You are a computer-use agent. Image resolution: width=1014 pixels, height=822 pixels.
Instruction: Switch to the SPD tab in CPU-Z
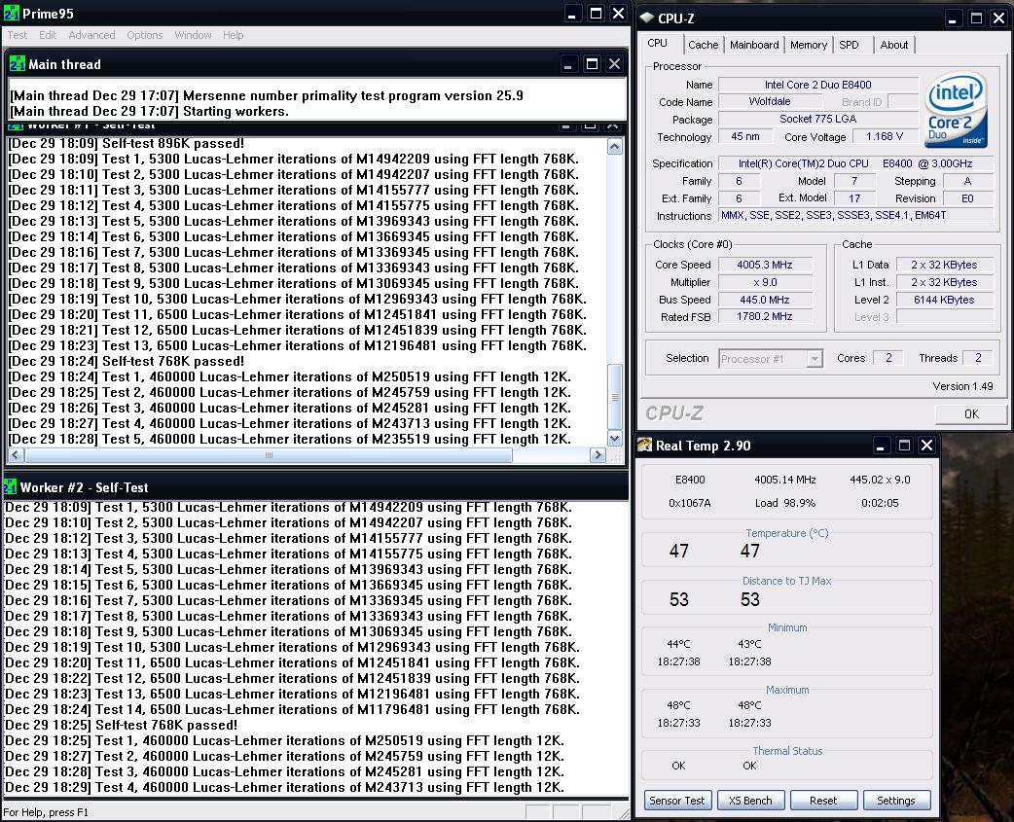pos(850,45)
